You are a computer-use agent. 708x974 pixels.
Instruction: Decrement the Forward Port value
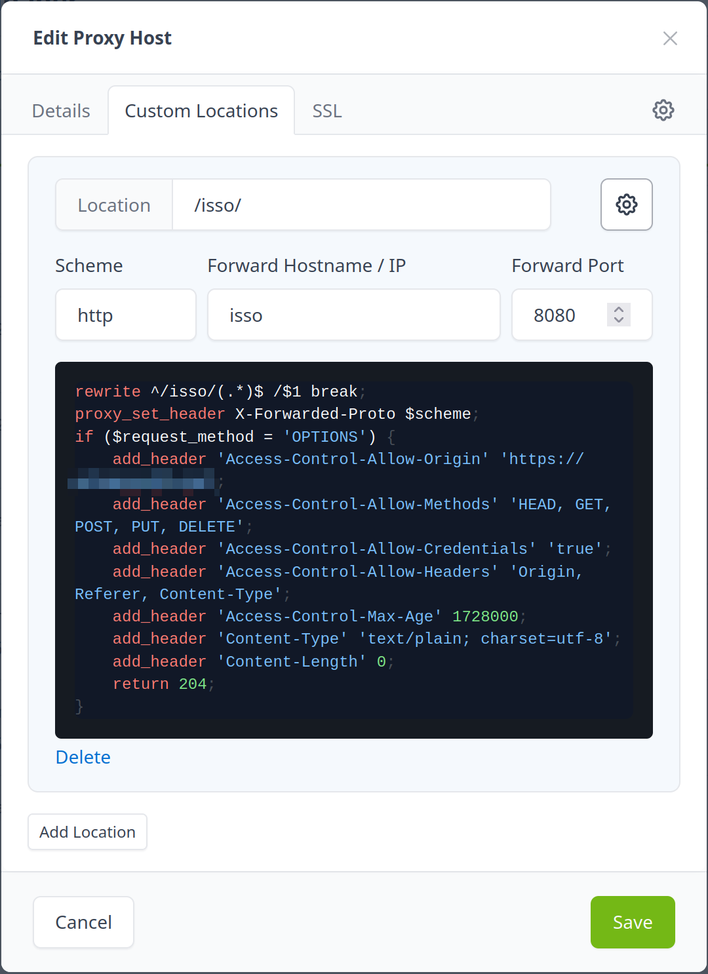pos(618,321)
